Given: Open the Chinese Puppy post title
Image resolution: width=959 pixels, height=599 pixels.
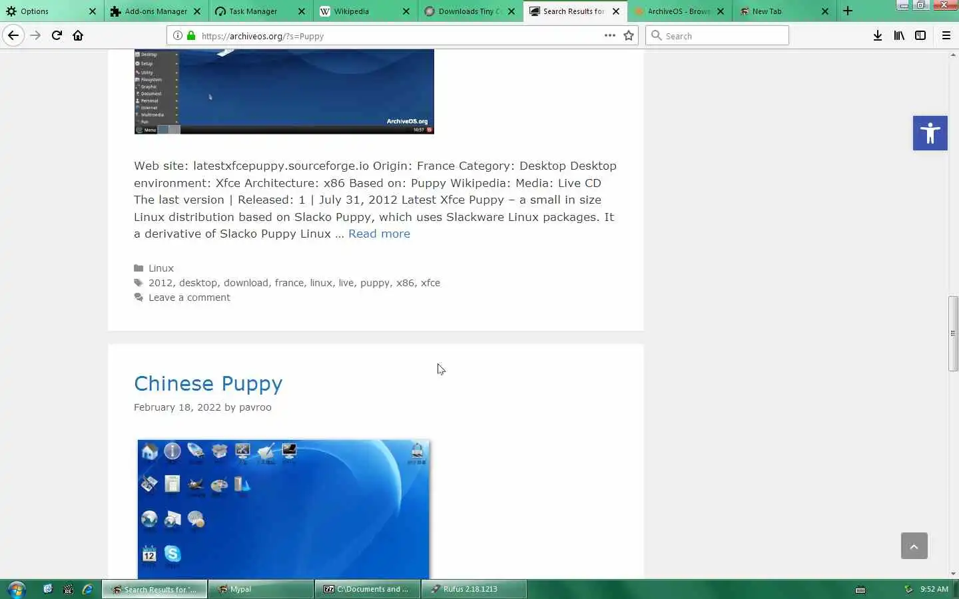Looking at the screenshot, I should pos(208,384).
